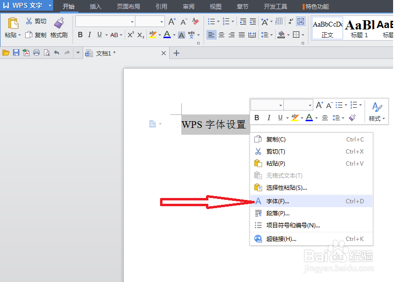The width and height of the screenshot is (396, 282).
Task: Click the increase indent icon
Action: [x=252, y=21]
